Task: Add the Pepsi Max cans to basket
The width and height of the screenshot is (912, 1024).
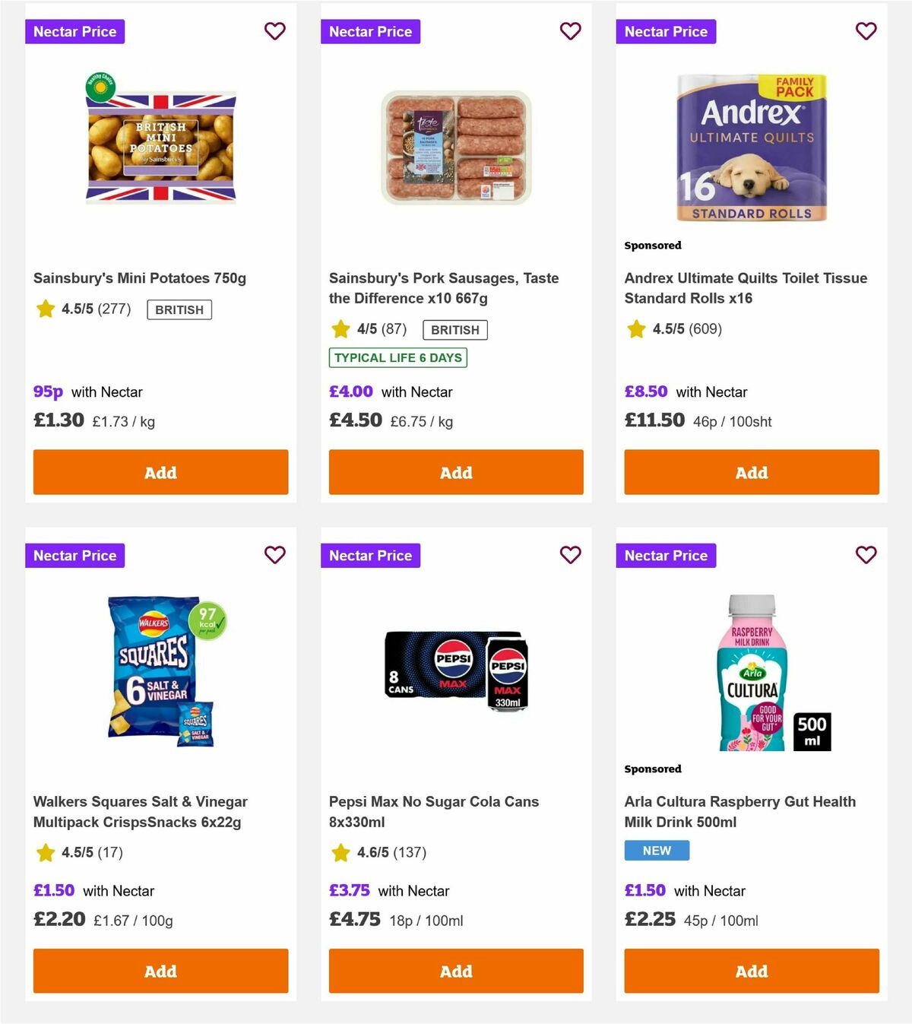Action: [455, 971]
